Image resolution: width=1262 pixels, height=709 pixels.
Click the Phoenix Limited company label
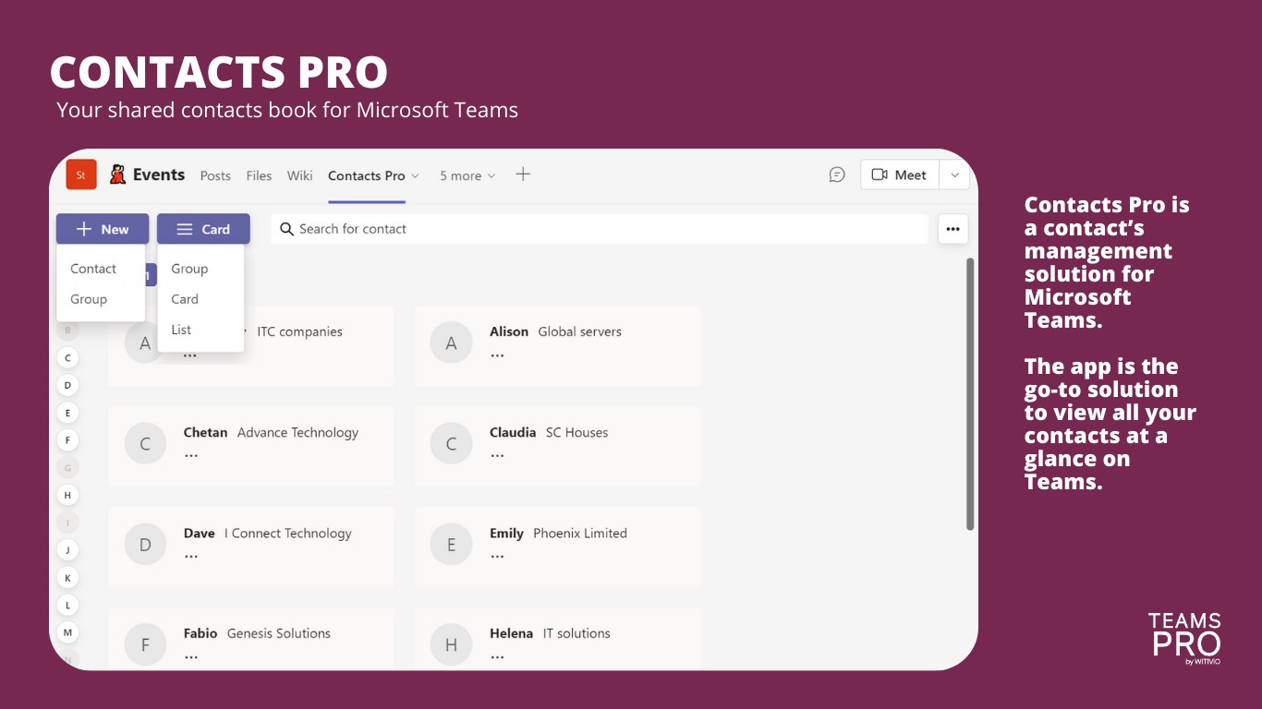580,533
